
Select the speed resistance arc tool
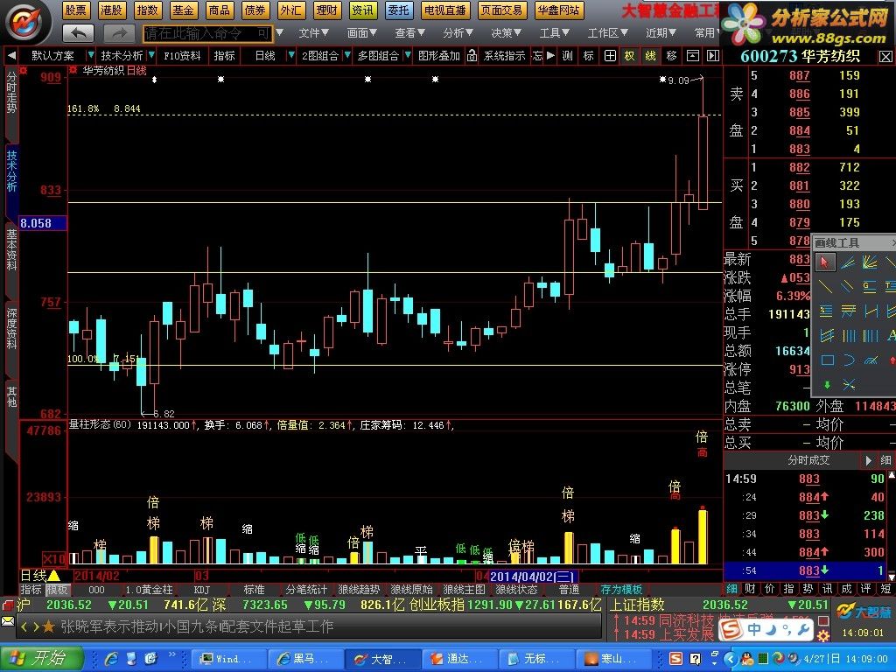[871, 360]
